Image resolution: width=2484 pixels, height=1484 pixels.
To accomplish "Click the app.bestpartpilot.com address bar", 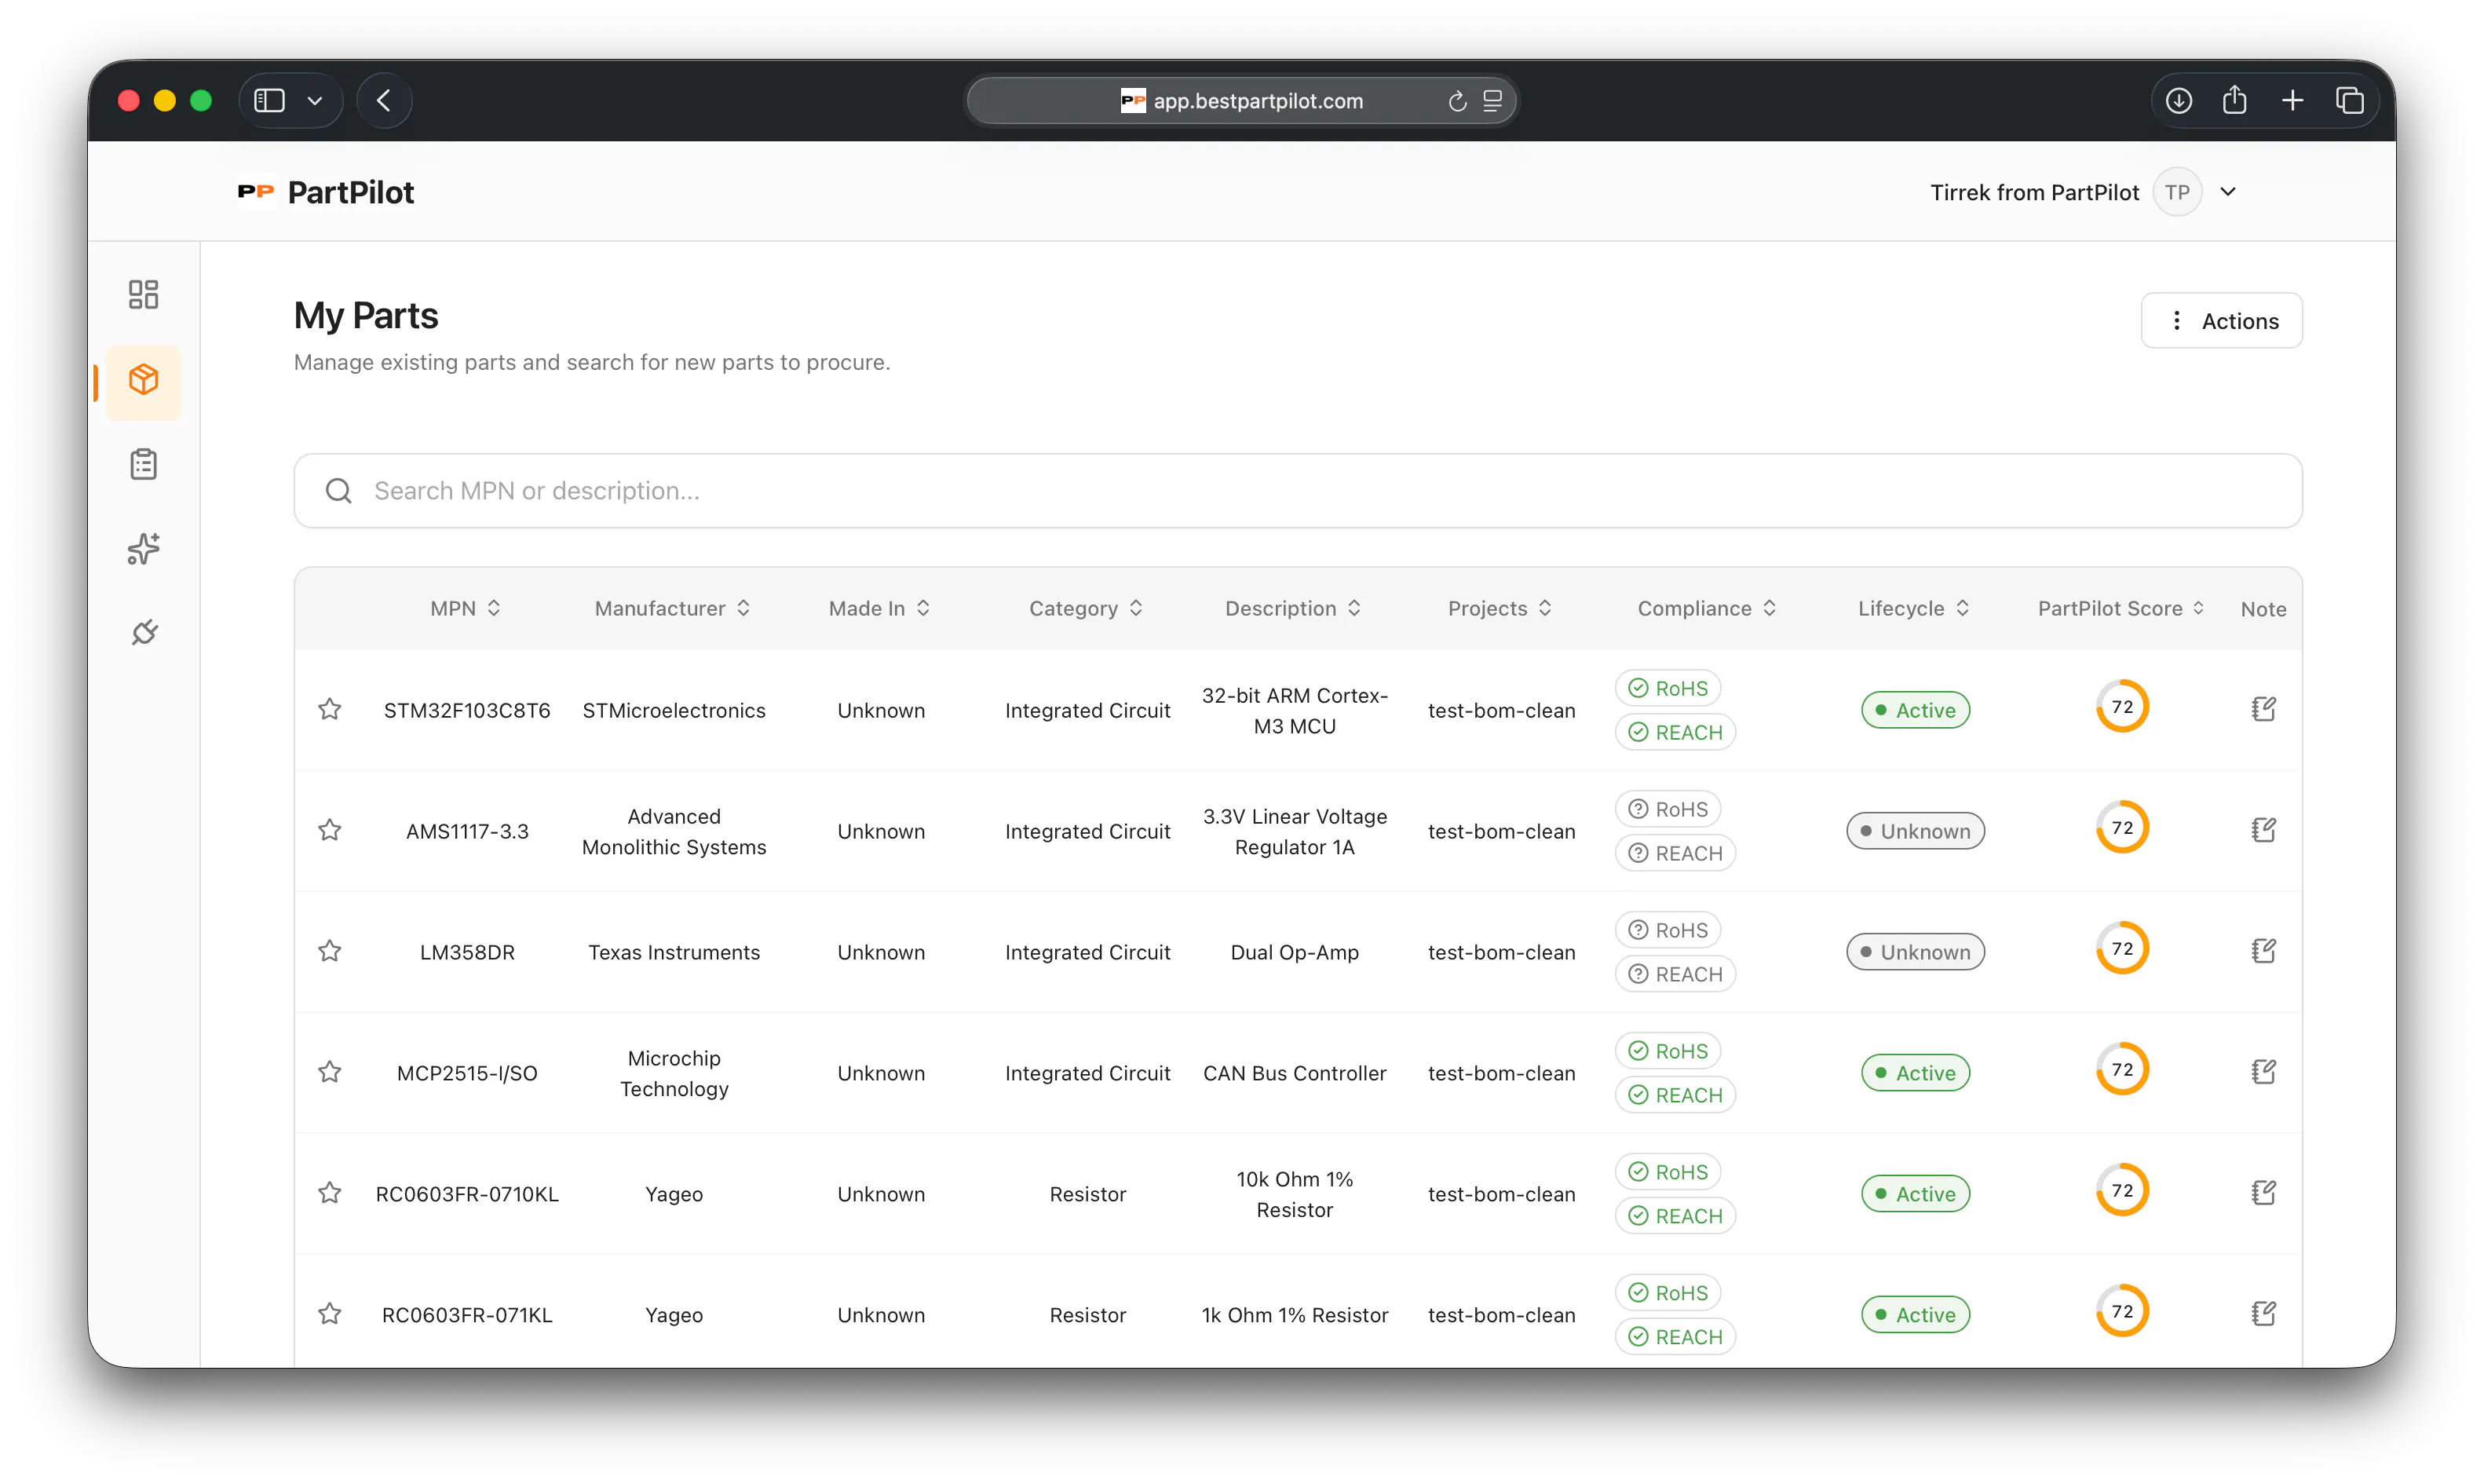I will point(1241,101).
